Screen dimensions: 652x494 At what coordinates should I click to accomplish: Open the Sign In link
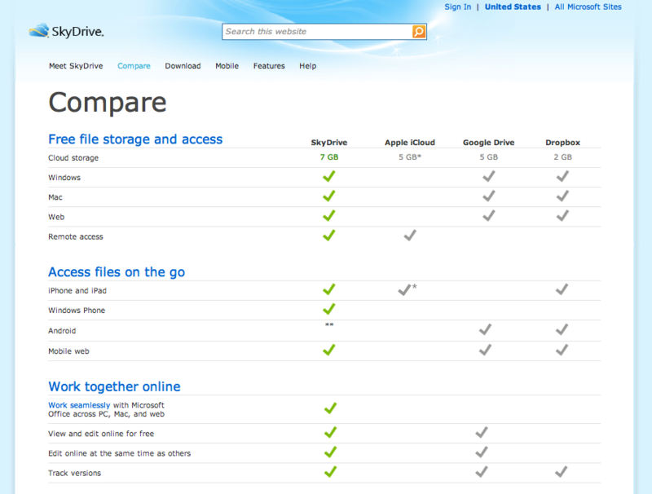point(458,7)
